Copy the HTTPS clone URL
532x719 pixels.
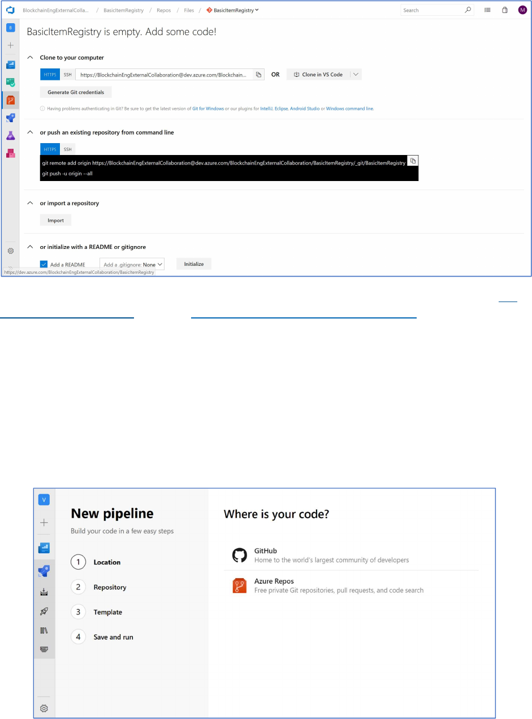tap(258, 74)
